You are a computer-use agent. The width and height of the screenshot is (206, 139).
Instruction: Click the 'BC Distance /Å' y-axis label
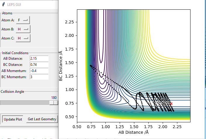(61, 66)
